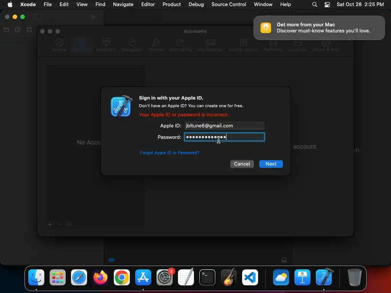Click the Run button in Xcode toolbar
The width and height of the screenshot is (391, 293).
click(x=94, y=17)
